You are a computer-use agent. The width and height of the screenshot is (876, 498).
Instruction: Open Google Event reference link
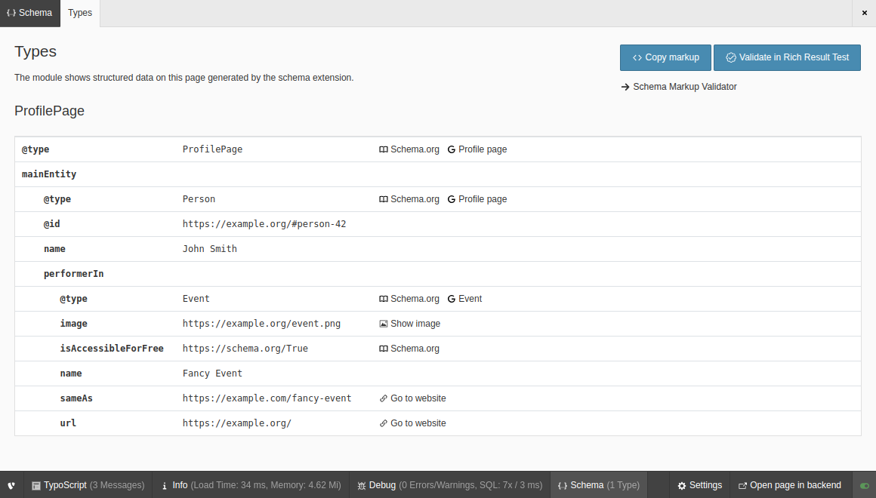tap(464, 298)
